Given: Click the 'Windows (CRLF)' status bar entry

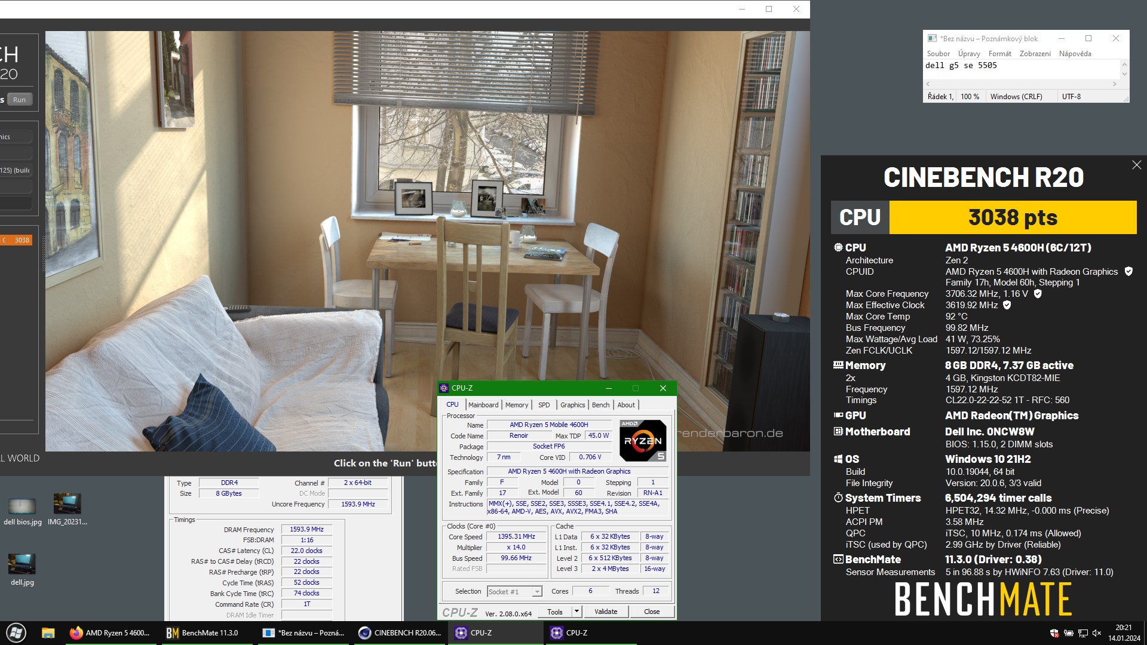Looking at the screenshot, I should click(x=1016, y=97).
